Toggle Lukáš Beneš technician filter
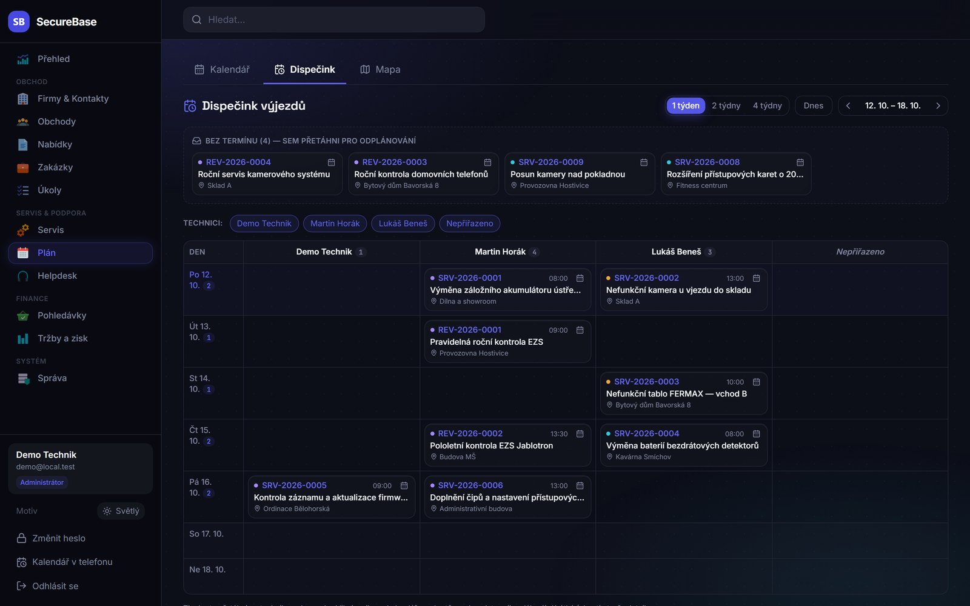 pos(403,224)
